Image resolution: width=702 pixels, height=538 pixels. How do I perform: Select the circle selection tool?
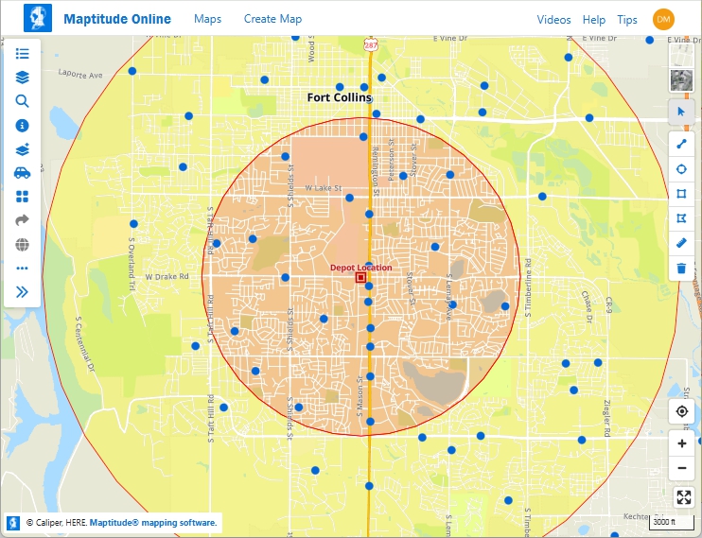tap(681, 169)
